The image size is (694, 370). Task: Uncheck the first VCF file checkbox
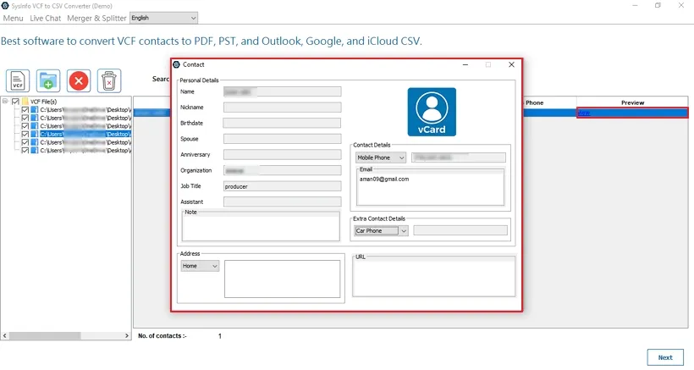coord(25,110)
